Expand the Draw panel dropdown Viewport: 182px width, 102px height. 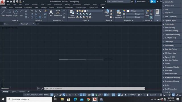coord(15,20)
